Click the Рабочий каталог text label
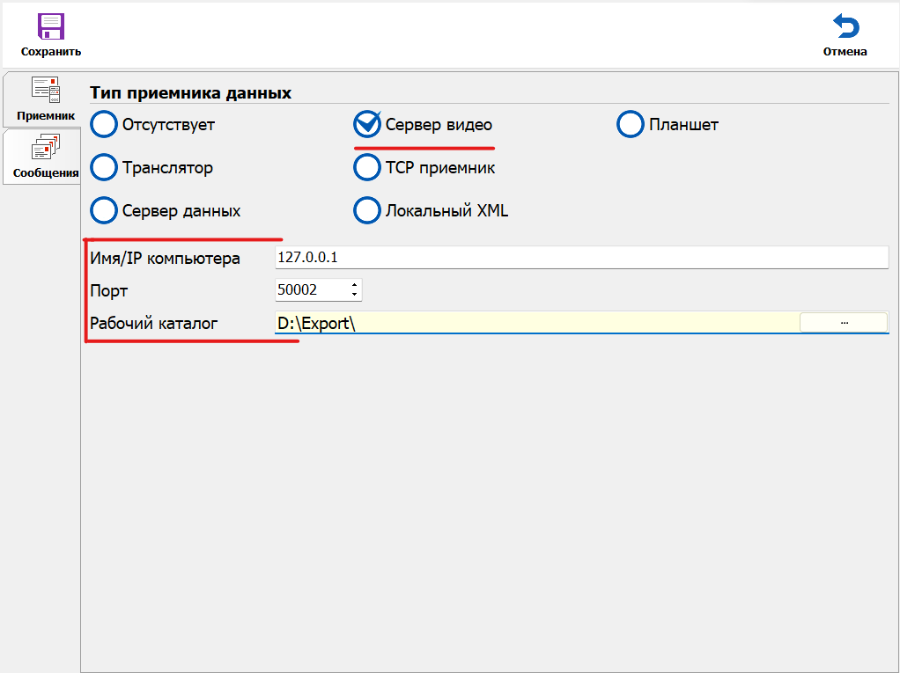Viewport: 900px width, 673px height. [154, 324]
